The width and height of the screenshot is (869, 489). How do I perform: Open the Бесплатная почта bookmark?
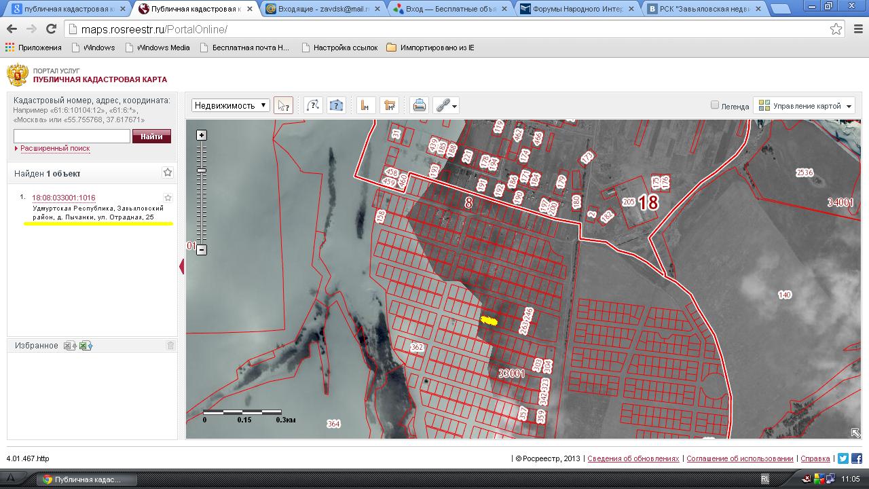pyautogui.click(x=244, y=48)
